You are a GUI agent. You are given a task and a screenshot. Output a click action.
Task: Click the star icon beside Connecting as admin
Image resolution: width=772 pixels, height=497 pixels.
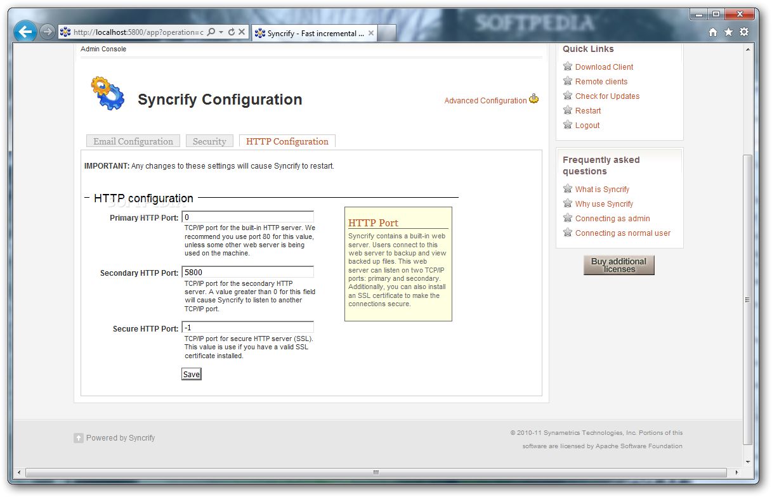click(x=568, y=217)
